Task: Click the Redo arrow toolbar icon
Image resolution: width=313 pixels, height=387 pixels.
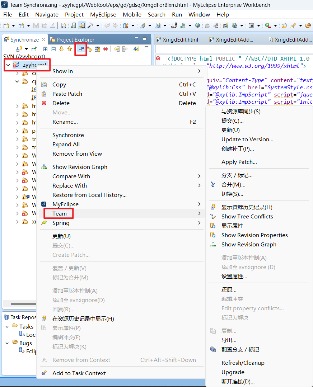Action: [x=115, y=25]
